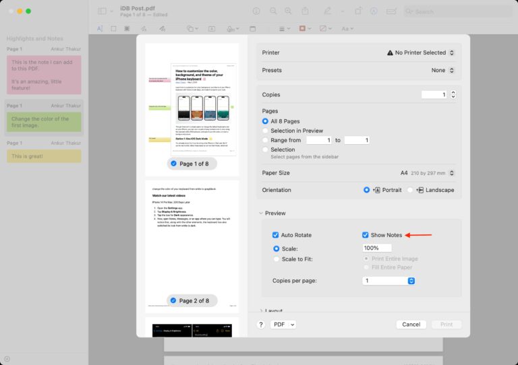
Task: Select Portrait orientation
Action: (x=366, y=190)
